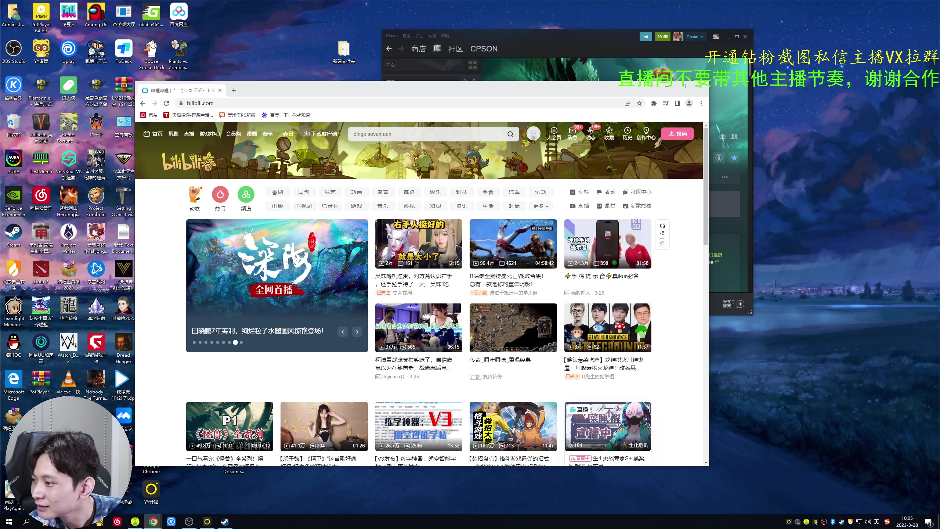
Task: Bookmark this page with the star icon
Action: tap(639, 103)
